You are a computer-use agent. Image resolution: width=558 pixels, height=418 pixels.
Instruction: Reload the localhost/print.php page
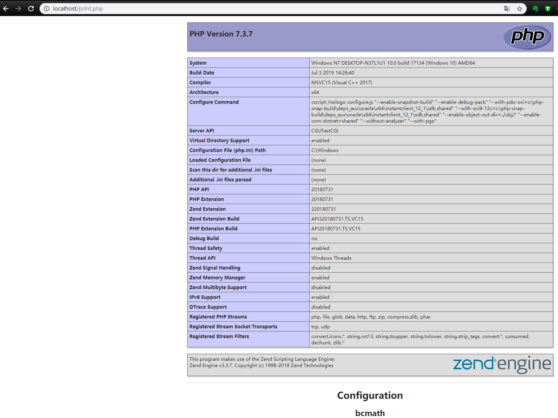pos(31,9)
